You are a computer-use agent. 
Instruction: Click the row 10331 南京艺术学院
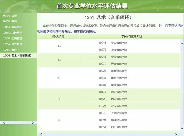tap(131, 78)
